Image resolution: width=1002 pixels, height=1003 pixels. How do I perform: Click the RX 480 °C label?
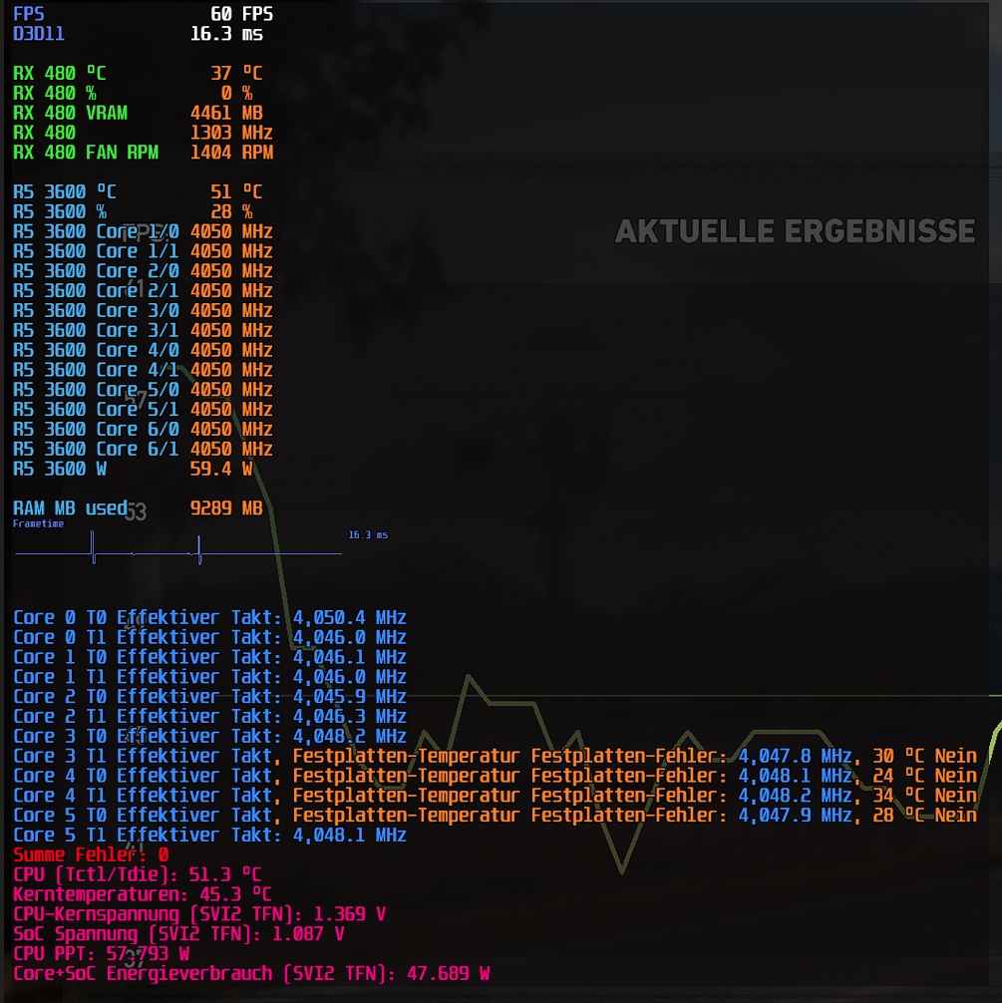(60, 74)
